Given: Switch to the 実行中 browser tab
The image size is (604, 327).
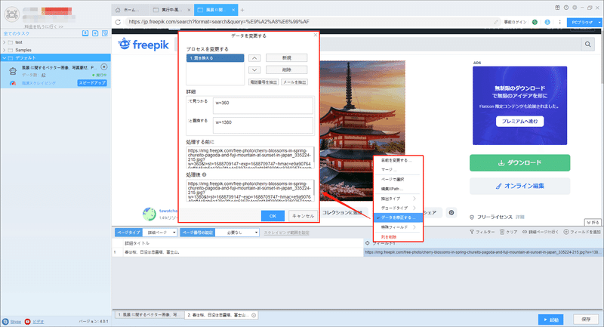Looking at the screenshot, I should click(x=171, y=10).
